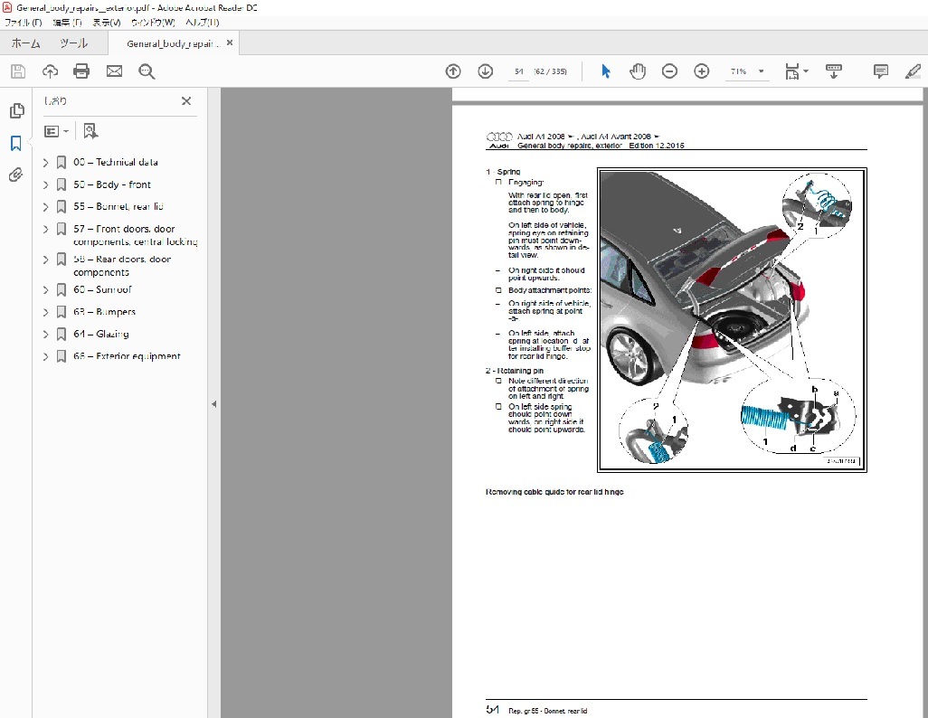Open the Bookmarks panel icon
928x718 pixels.
point(16,143)
